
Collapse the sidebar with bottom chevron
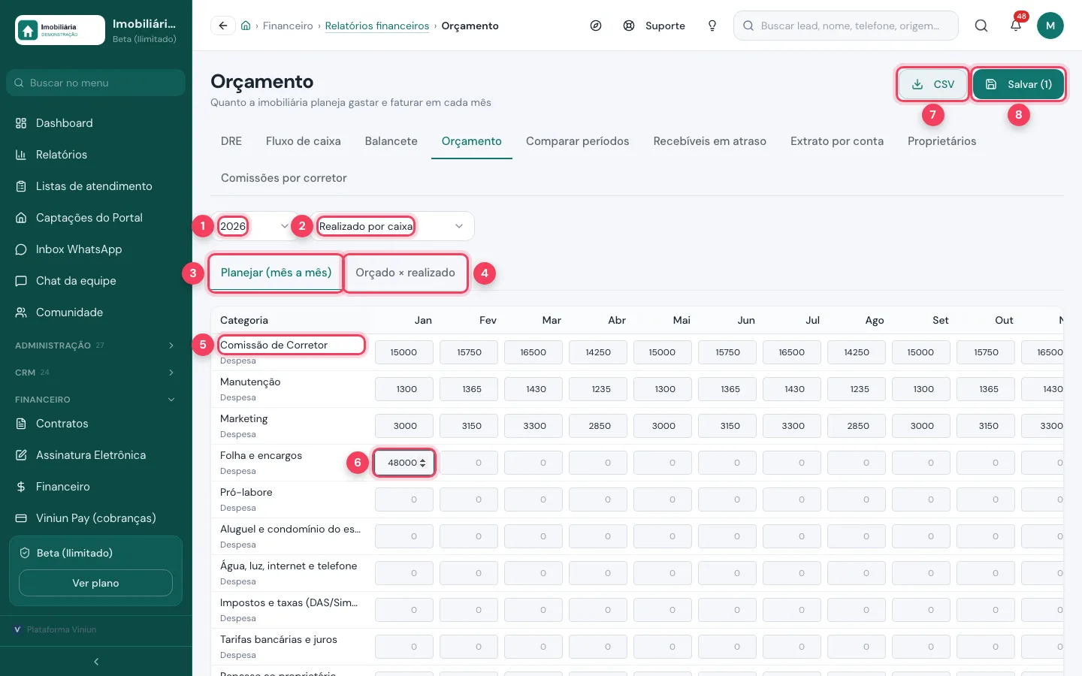(96, 662)
